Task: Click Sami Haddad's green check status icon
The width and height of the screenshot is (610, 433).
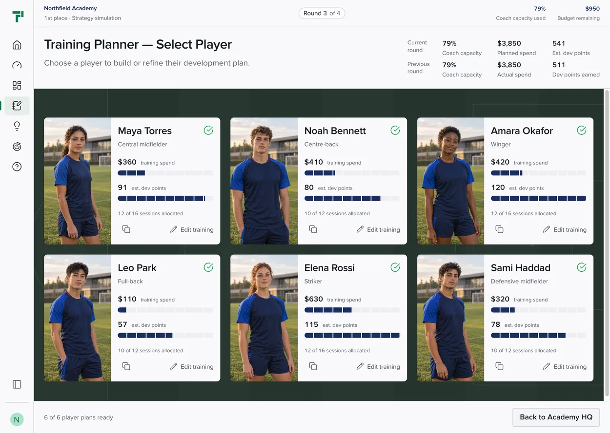Action: [582, 267]
